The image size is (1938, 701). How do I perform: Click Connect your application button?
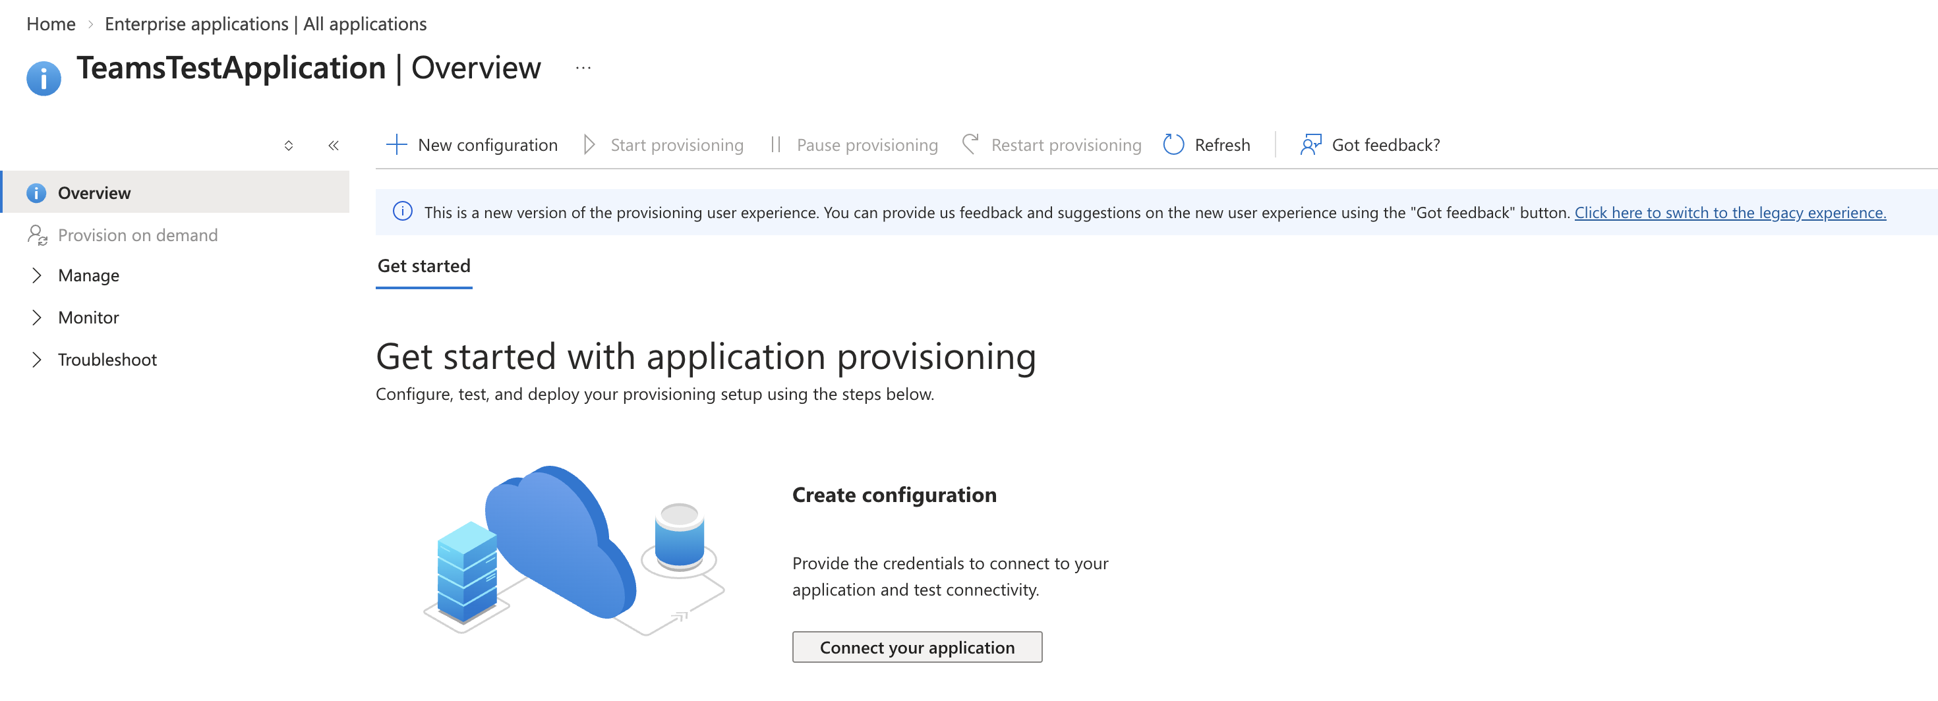pos(917,647)
